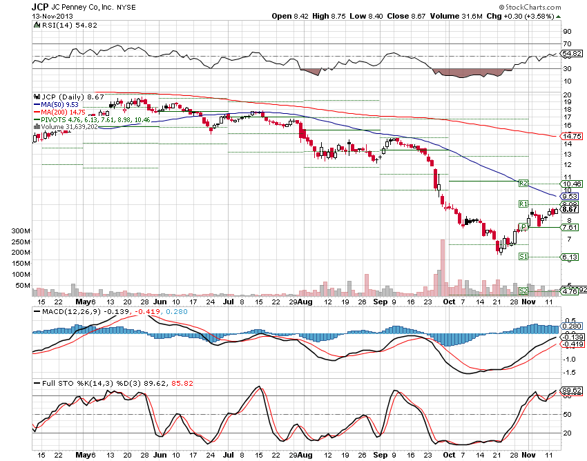This screenshot has height=461, width=587.
Task: Click the RSI(14) 54.82 legend text
Action: [x=69, y=25]
